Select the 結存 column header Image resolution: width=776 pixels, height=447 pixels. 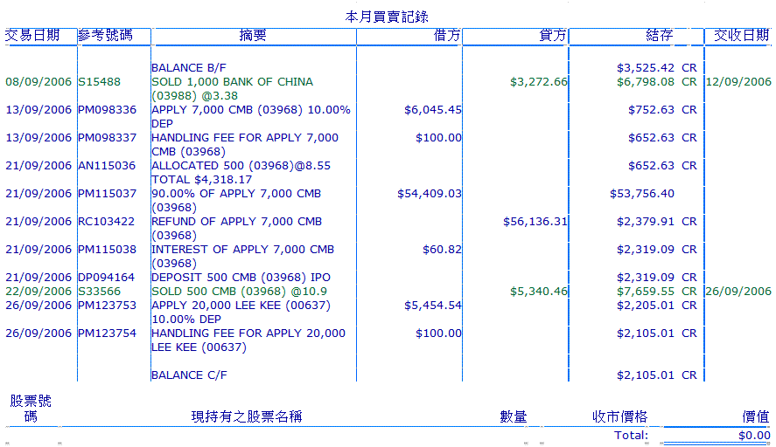659,36
